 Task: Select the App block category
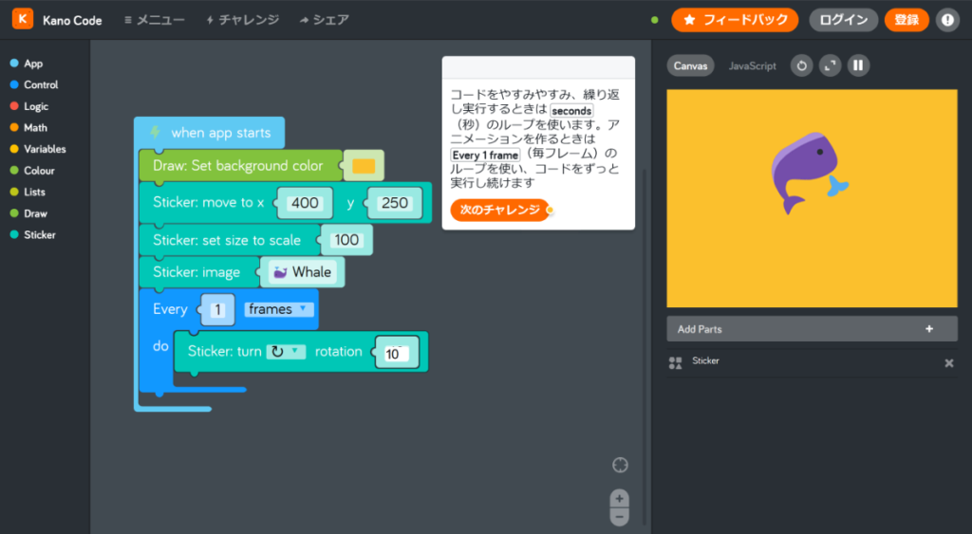click(27, 64)
